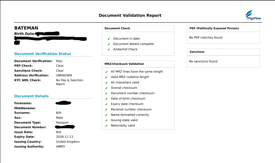275x163 pixels.
Task: Click the Expiry Date value 2028-11-13
Action: click(64, 137)
